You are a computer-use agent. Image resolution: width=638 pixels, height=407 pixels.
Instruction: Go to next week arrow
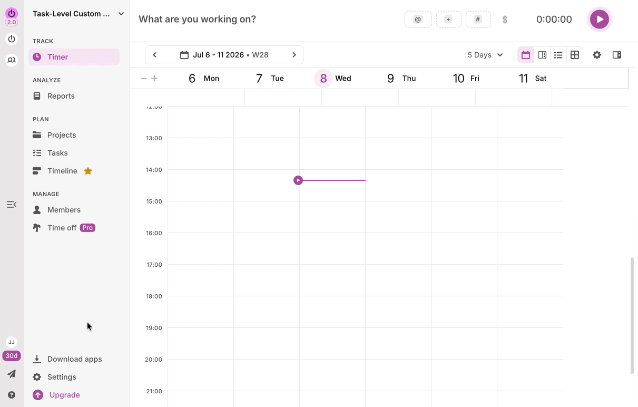(294, 55)
